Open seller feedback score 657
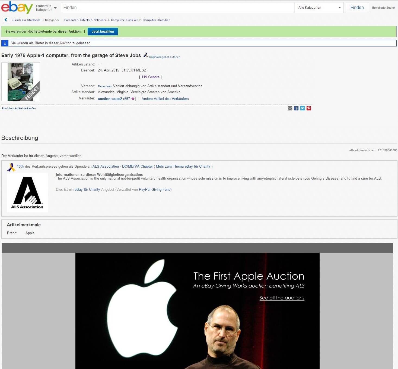The height and width of the screenshot is (369, 398). pyautogui.click(x=127, y=99)
